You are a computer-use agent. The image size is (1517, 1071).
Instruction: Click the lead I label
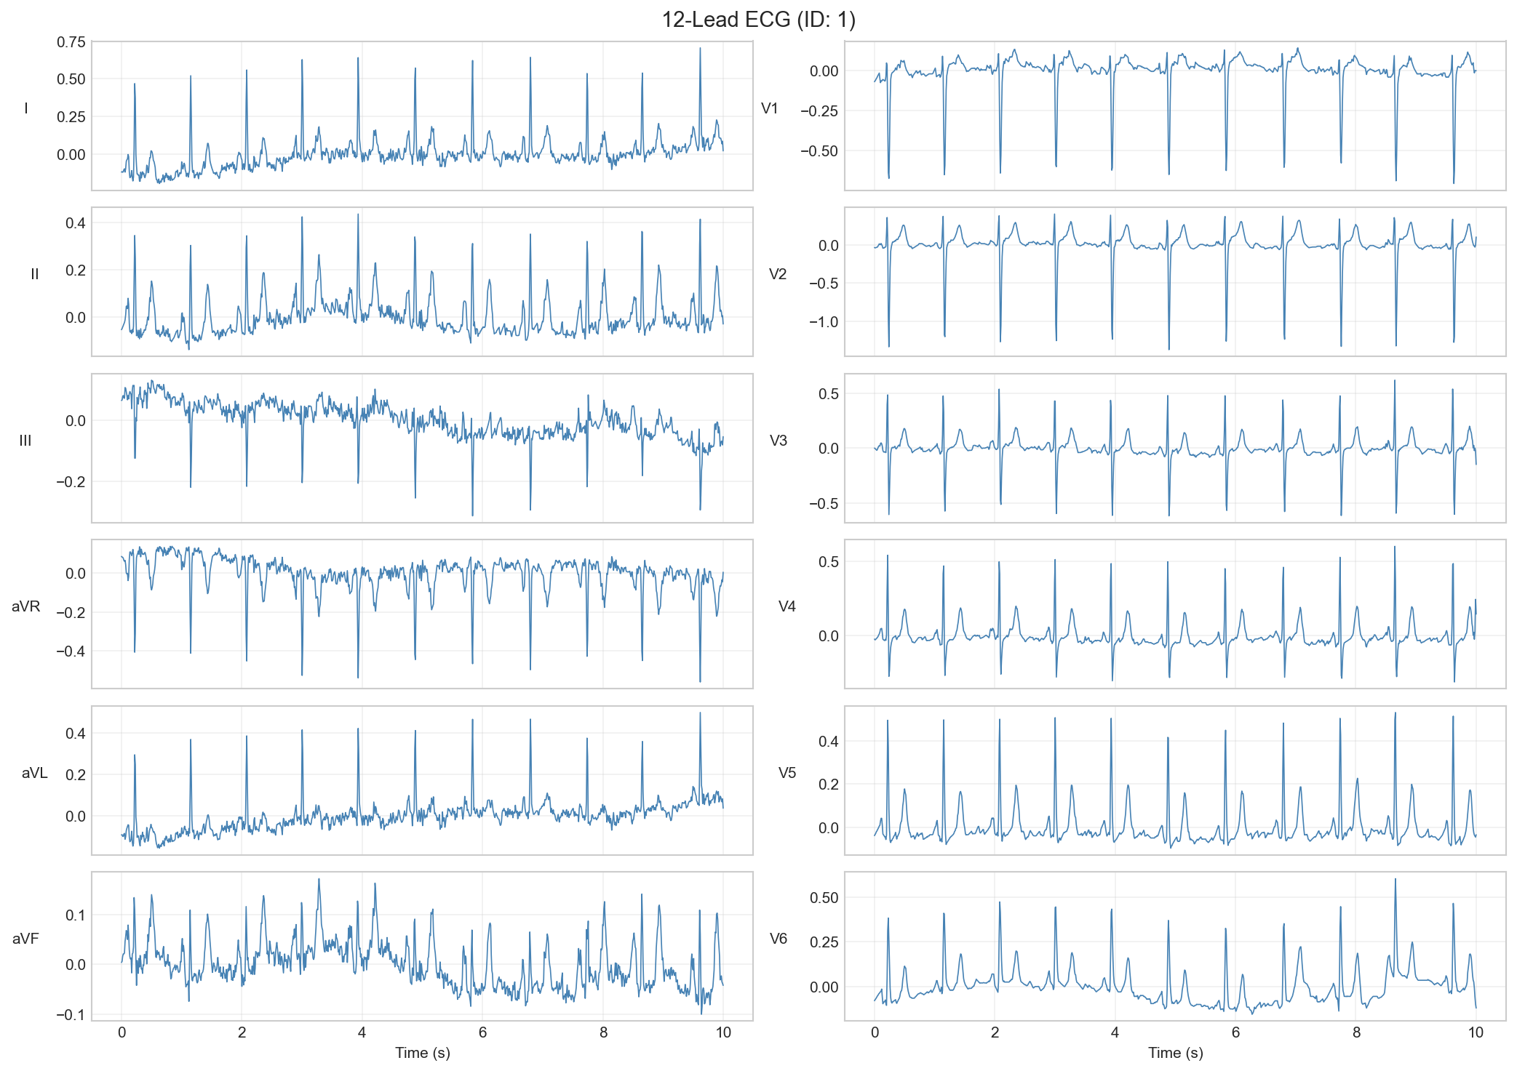pos(26,109)
